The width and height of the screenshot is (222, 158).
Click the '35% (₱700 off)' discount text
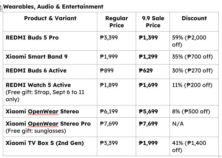click(192, 56)
